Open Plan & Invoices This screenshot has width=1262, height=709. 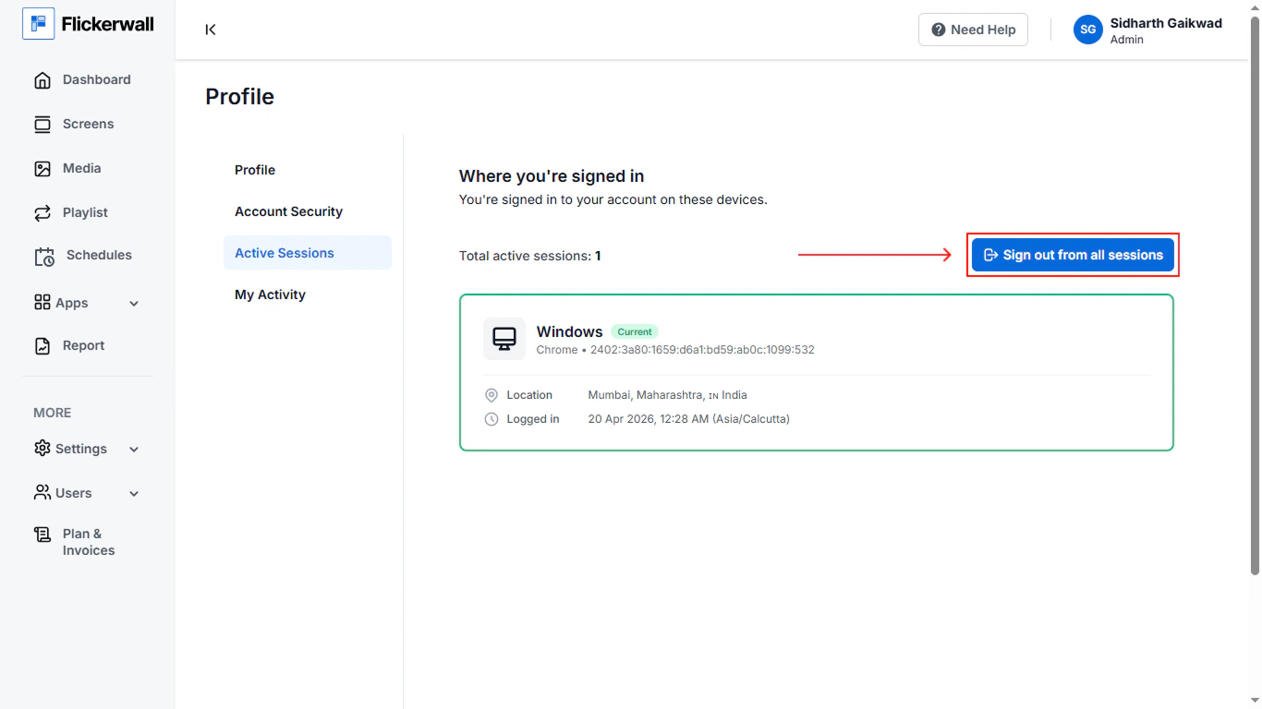point(88,542)
